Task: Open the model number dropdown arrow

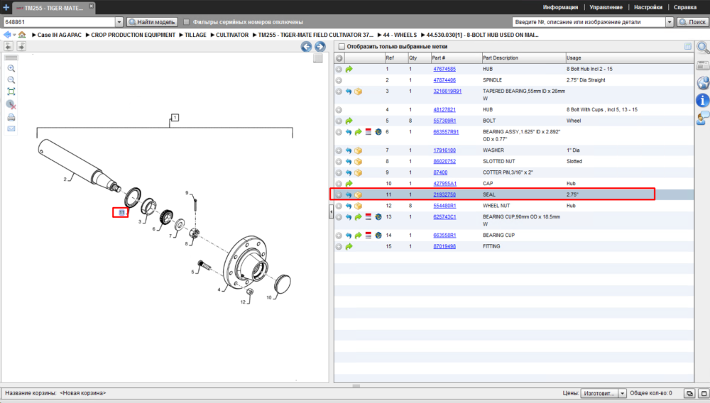Action: (x=119, y=22)
